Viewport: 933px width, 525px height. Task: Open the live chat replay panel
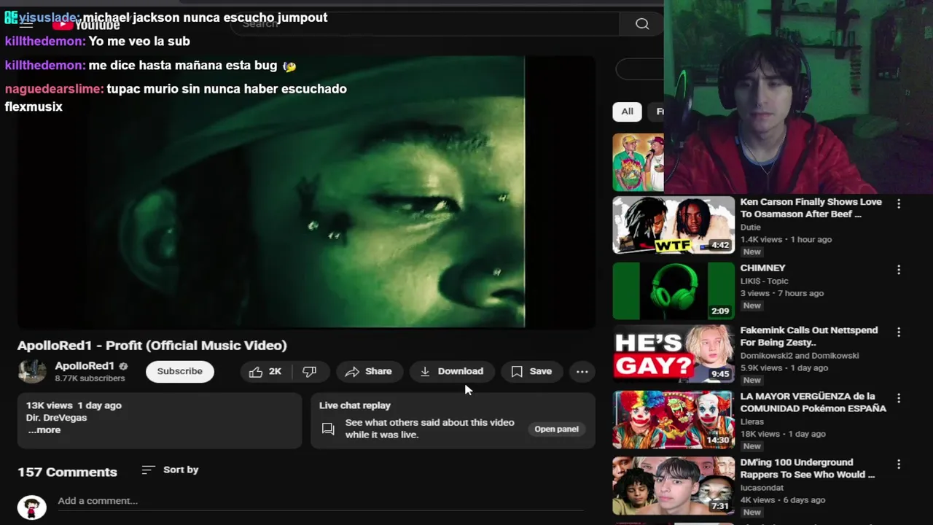tap(556, 429)
